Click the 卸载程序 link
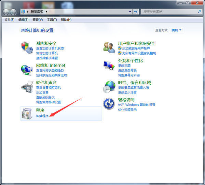Image resolution: width=205 pixels, height=185 pixels. 42,116
